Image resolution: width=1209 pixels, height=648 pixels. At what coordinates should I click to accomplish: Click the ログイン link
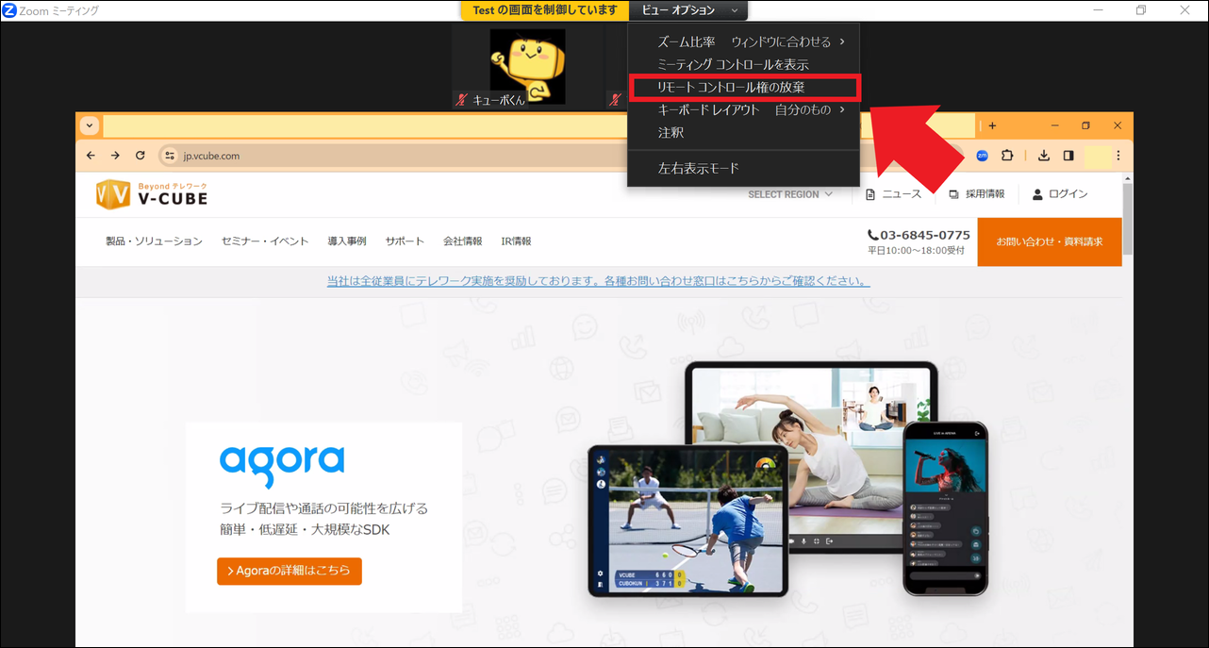coord(1060,194)
